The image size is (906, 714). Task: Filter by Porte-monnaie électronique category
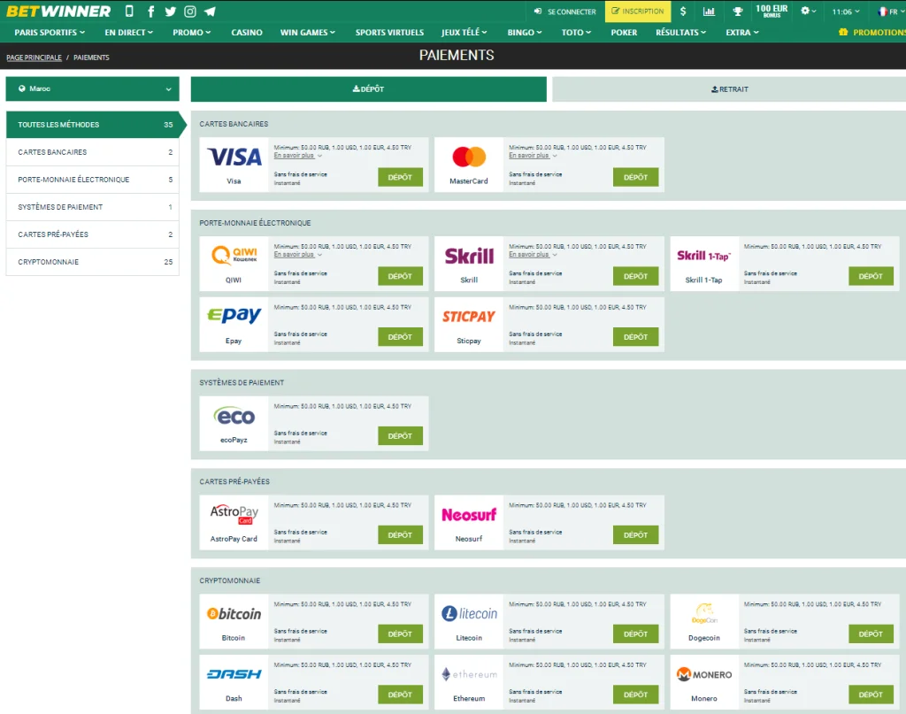click(92, 180)
